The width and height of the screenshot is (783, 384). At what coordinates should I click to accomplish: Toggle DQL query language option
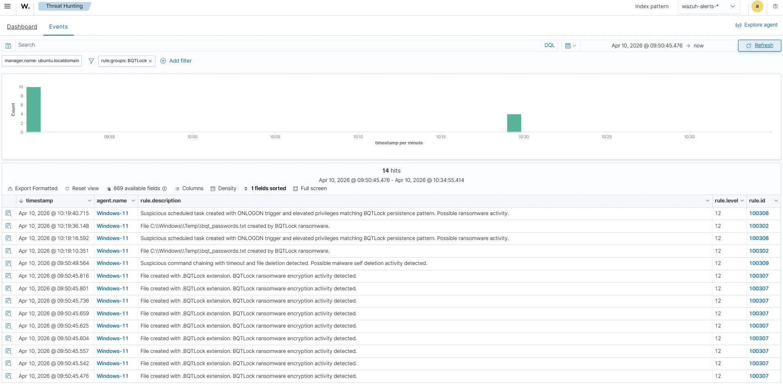[549, 45]
